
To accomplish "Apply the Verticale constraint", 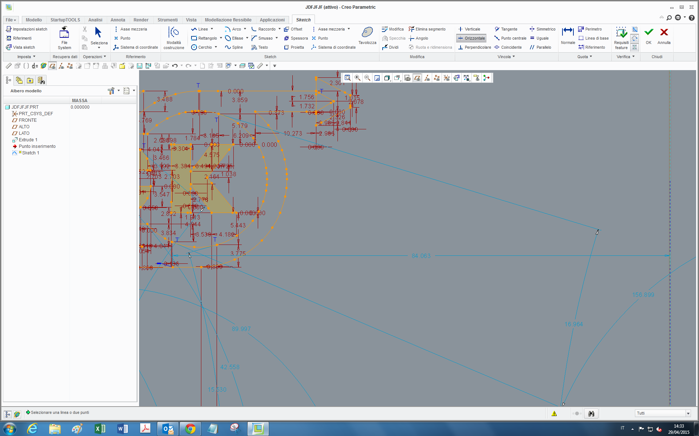I will (x=469, y=29).
